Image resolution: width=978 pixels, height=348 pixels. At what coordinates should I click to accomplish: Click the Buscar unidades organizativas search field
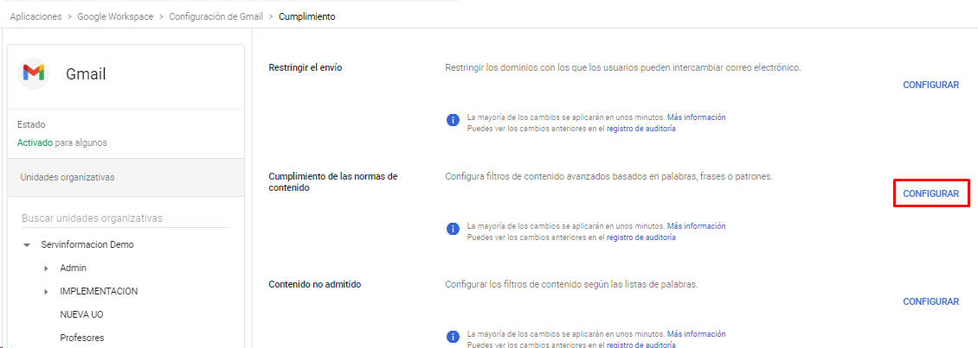(125, 218)
